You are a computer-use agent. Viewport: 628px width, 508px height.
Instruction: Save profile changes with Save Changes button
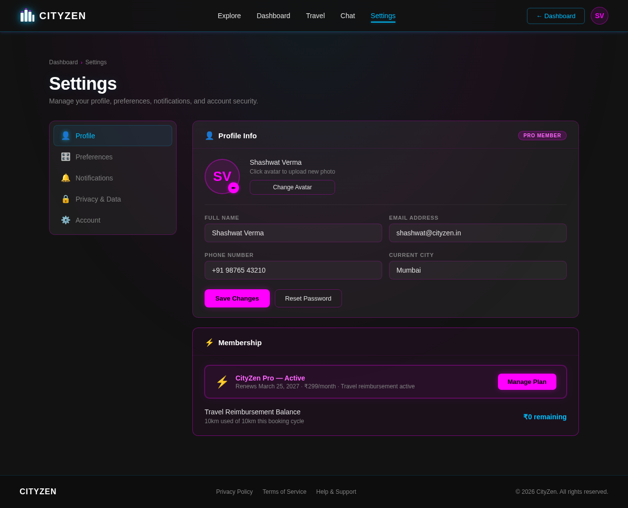[x=237, y=298]
